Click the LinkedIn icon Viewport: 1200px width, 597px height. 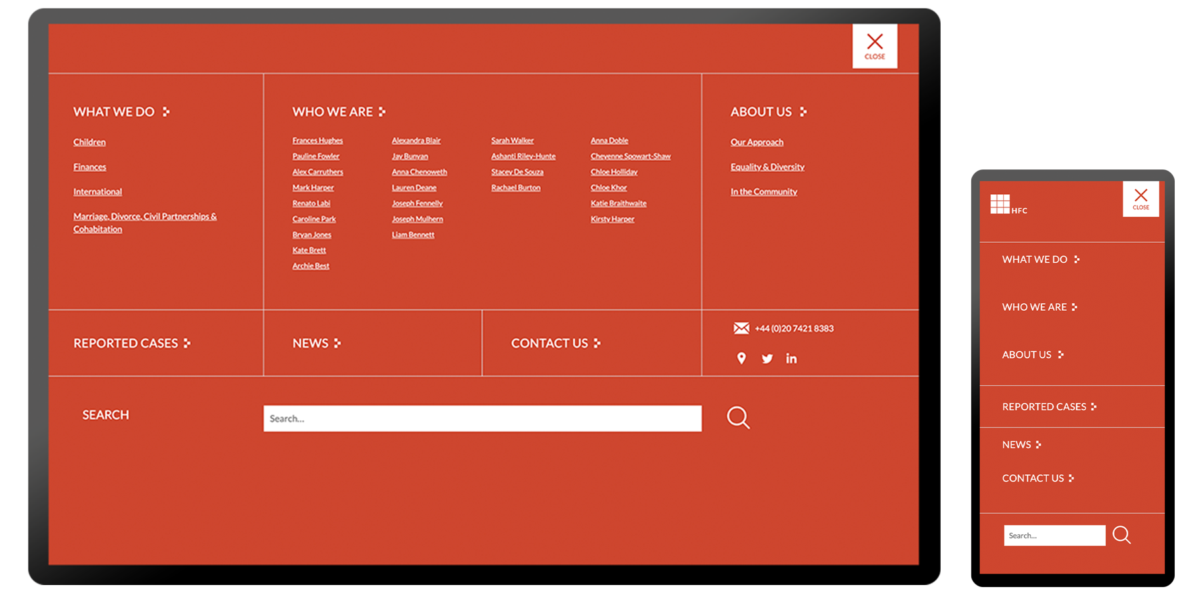point(791,359)
